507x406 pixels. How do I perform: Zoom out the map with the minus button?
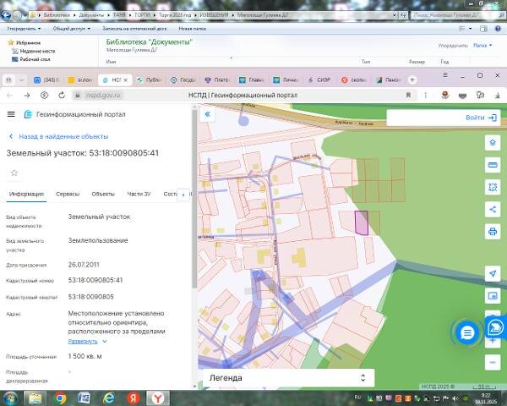(x=493, y=362)
